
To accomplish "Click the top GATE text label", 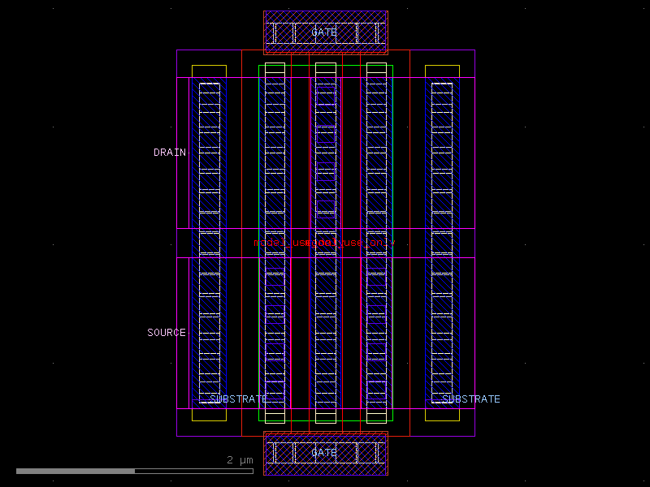I will [x=324, y=32].
